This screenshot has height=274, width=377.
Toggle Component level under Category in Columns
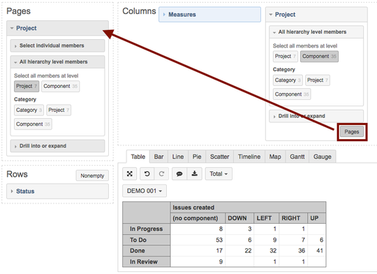tap(292, 94)
